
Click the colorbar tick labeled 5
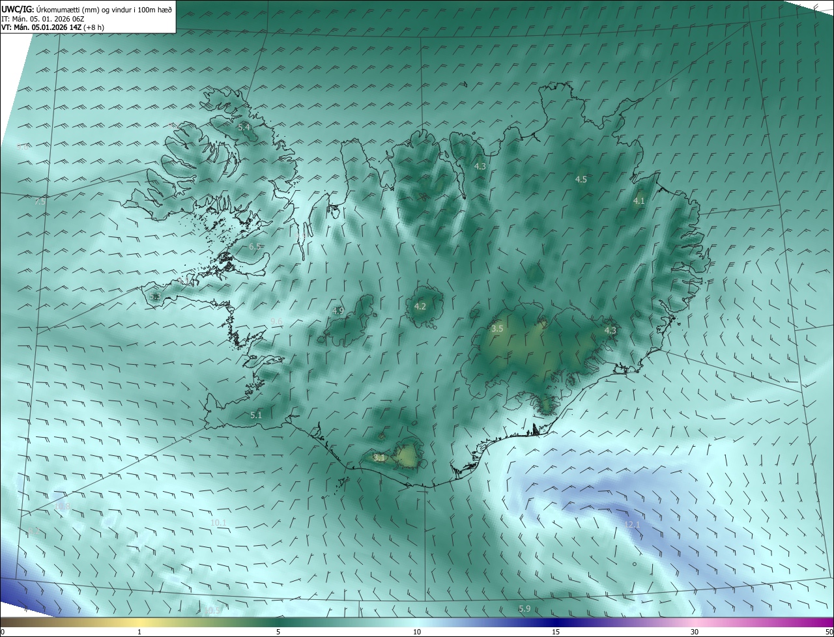coord(278,632)
